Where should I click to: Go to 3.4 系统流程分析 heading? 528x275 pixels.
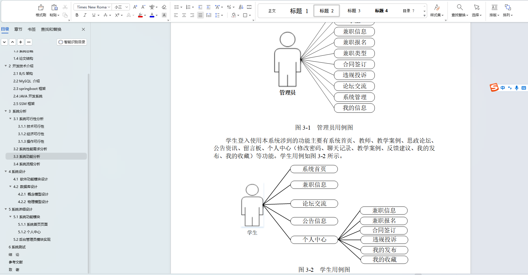point(27,164)
